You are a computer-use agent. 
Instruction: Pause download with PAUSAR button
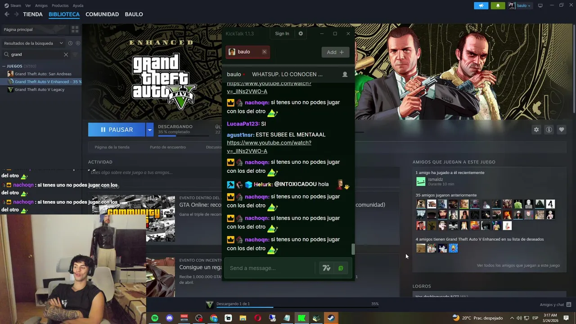(x=117, y=130)
